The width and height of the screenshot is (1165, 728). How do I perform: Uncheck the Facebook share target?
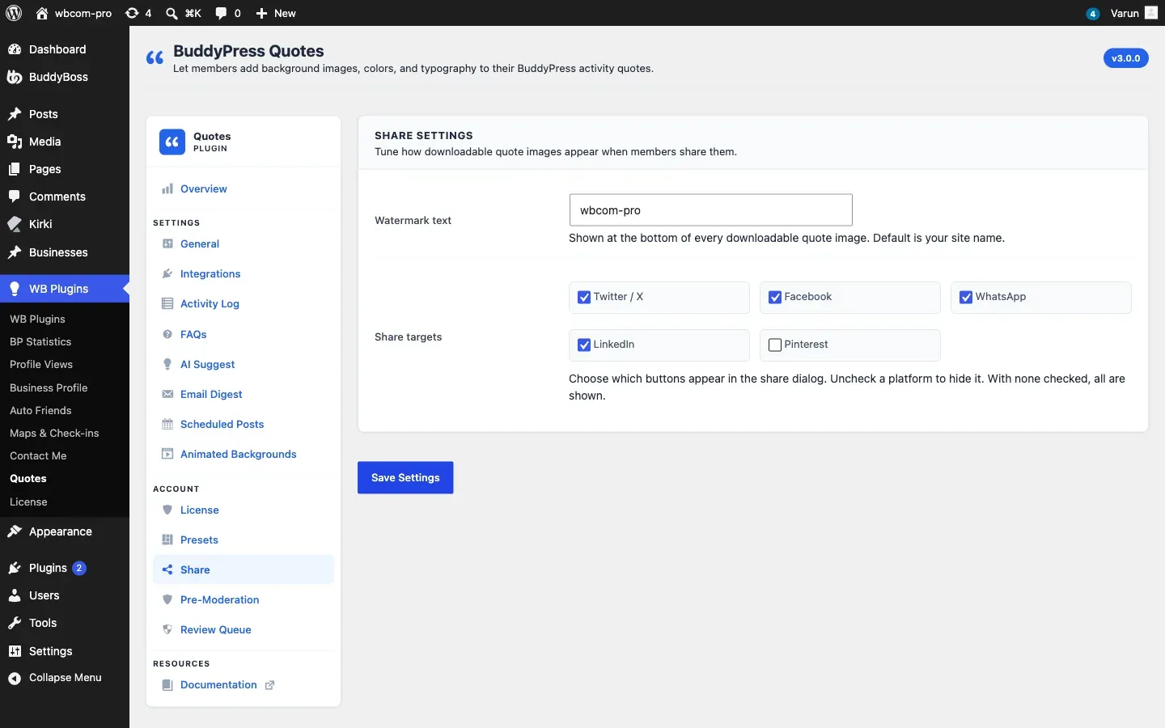pos(775,297)
